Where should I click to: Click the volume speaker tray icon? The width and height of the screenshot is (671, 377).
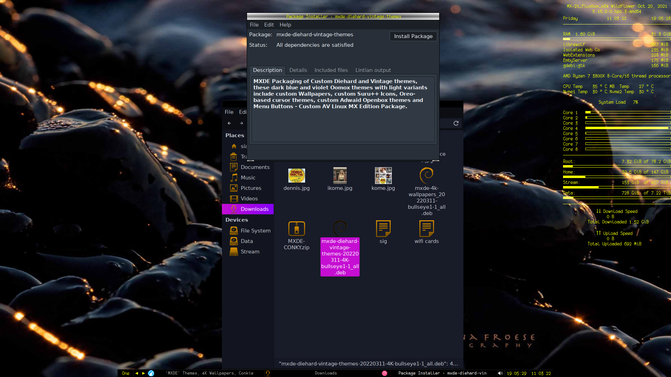pyautogui.click(x=500, y=373)
